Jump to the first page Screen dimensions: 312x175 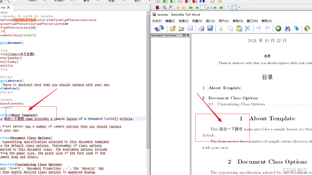pyautogui.click(x=191, y=8)
